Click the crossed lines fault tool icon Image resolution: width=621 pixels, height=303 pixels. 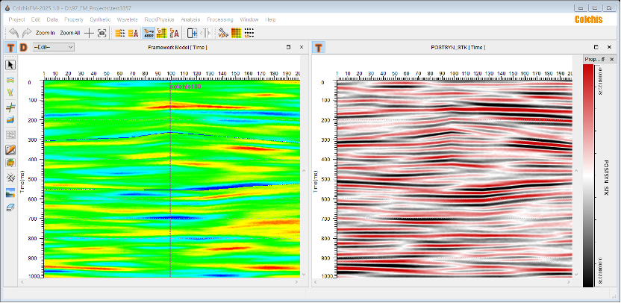(x=10, y=106)
